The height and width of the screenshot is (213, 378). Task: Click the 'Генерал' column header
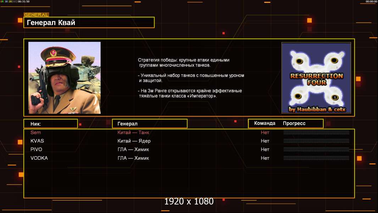point(150,124)
